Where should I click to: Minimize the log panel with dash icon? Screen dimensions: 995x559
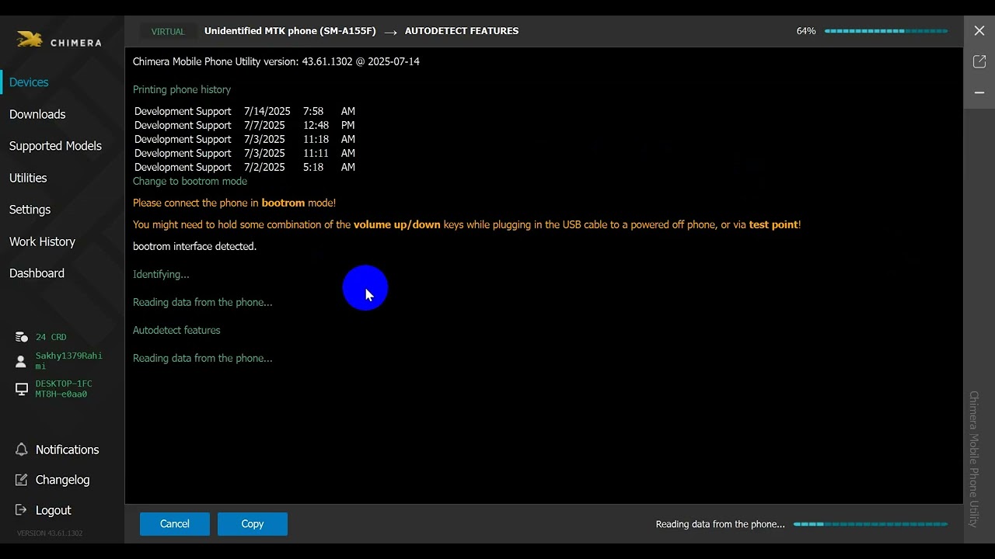click(979, 92)
